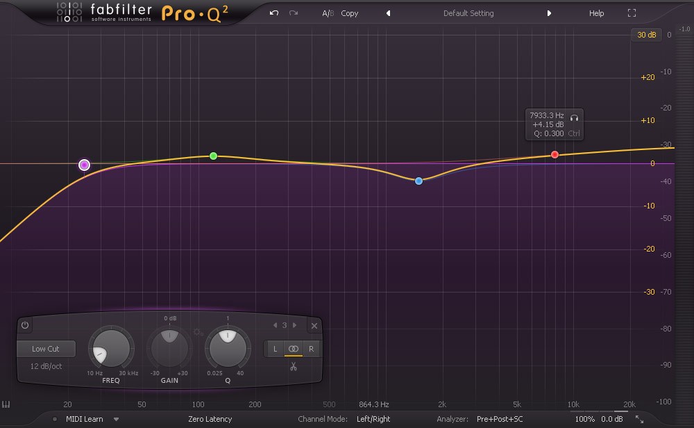Click the undo arrow icon
The width and height of the screenshot is (694, 428).
click(x=274, y=13)
